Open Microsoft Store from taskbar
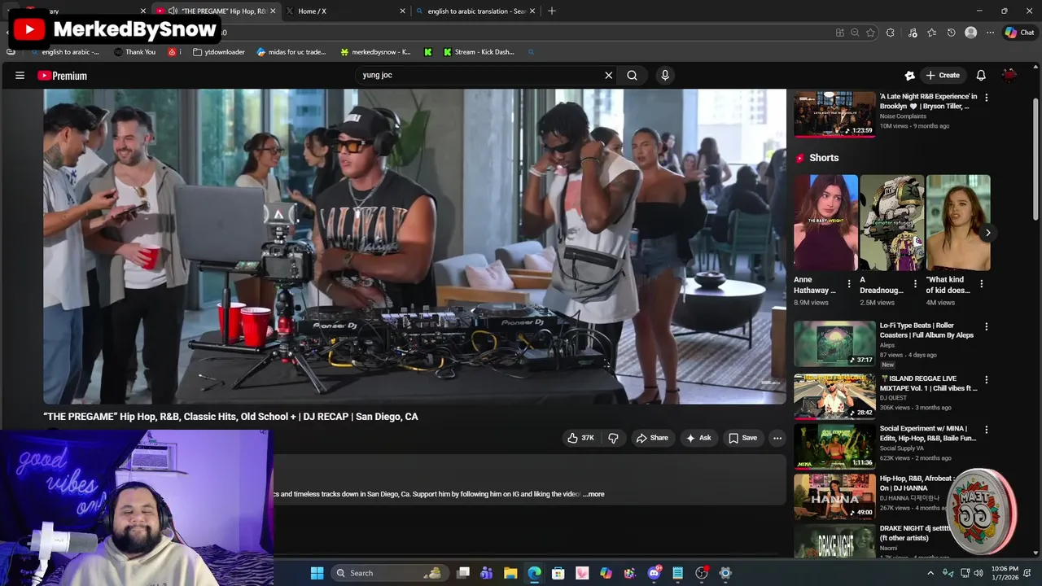Image resolution: width=1042 pixels, height=586 pixels. coord(558,573)
